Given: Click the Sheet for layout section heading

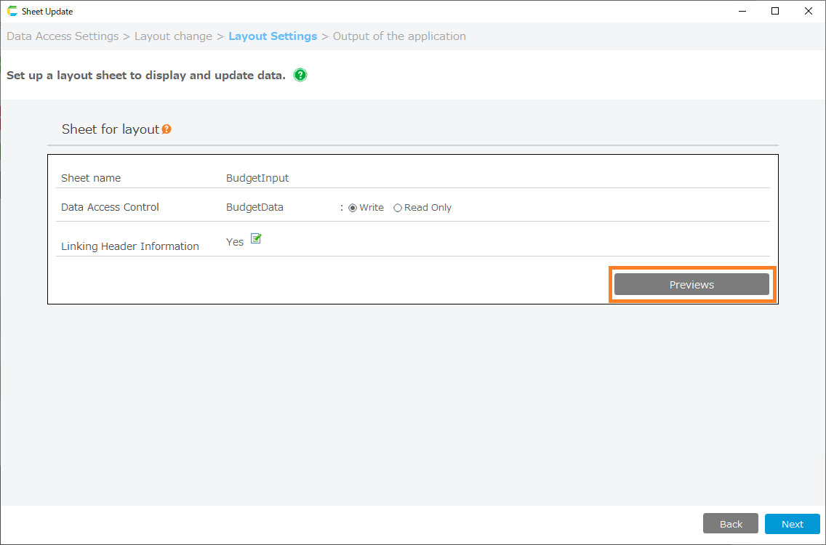Looking at the screenshot, I should 110,129.
